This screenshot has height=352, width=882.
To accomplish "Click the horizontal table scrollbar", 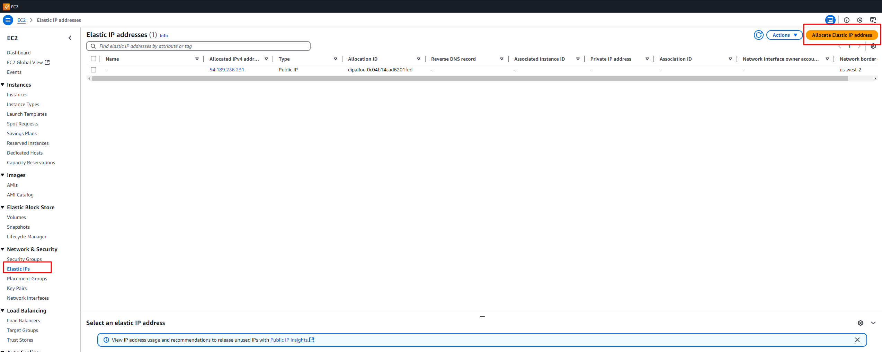I will click(x=470, y=79).
